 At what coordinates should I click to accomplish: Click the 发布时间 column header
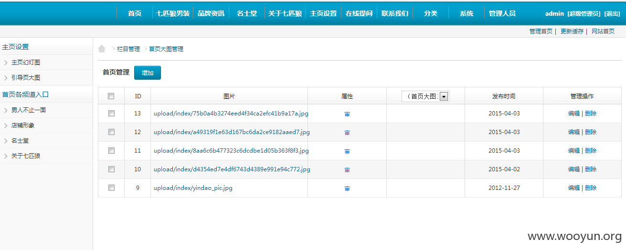point(504,96)
